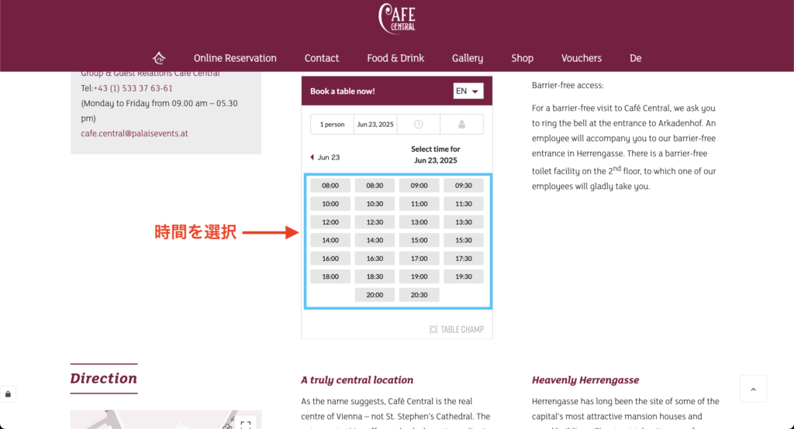Choose the 11:00 time slot
The height and width of the screenshot is (429, 794).
[419, 204]
